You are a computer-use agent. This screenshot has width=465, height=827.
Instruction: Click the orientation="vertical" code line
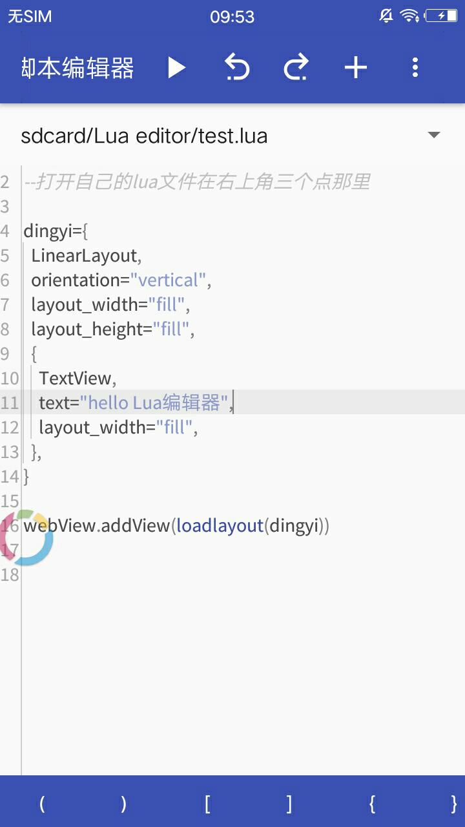(x=121, y=280)
